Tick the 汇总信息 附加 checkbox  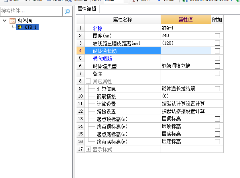pos(217,88)
